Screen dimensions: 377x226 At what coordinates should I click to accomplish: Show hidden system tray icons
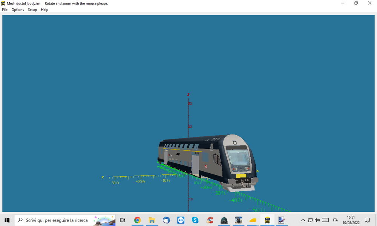303,220
